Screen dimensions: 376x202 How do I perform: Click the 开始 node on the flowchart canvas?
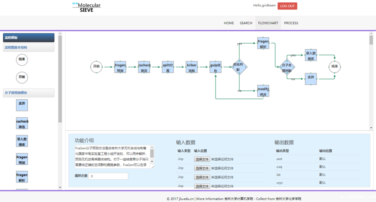click(x=96, y=67)
